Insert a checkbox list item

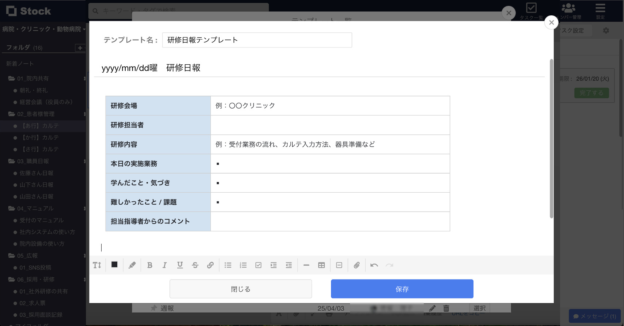pyautogui.click(x=258, y=265)
